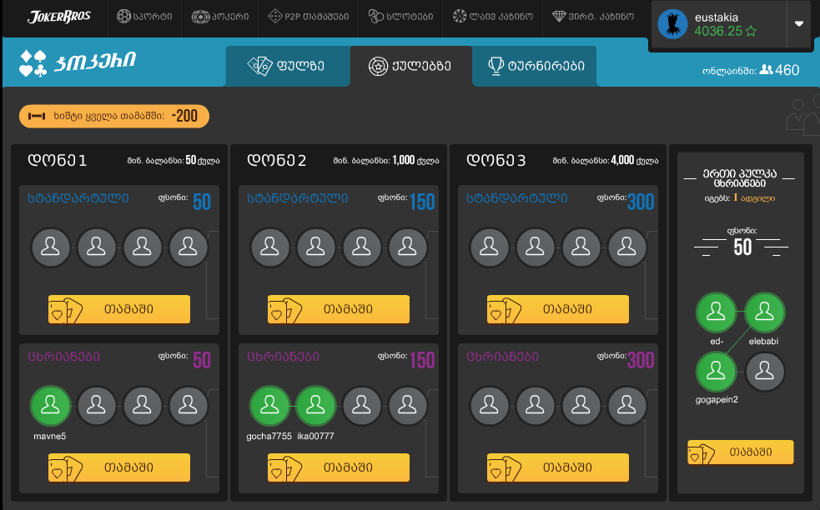This screenshot has width=820, height=510.
Task: Take last empty seat in დონე 3 ცხრიანები
Action: [x=626, y=405]
